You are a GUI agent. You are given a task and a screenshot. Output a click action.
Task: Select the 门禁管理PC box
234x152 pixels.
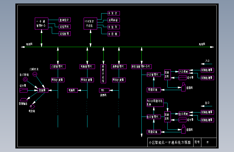point(58,67)
